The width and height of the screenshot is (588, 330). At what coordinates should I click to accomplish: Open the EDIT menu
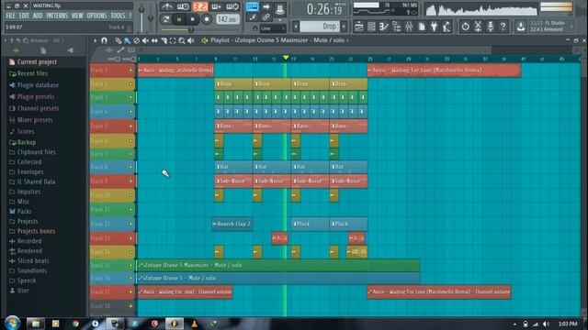tap(24, 16)
